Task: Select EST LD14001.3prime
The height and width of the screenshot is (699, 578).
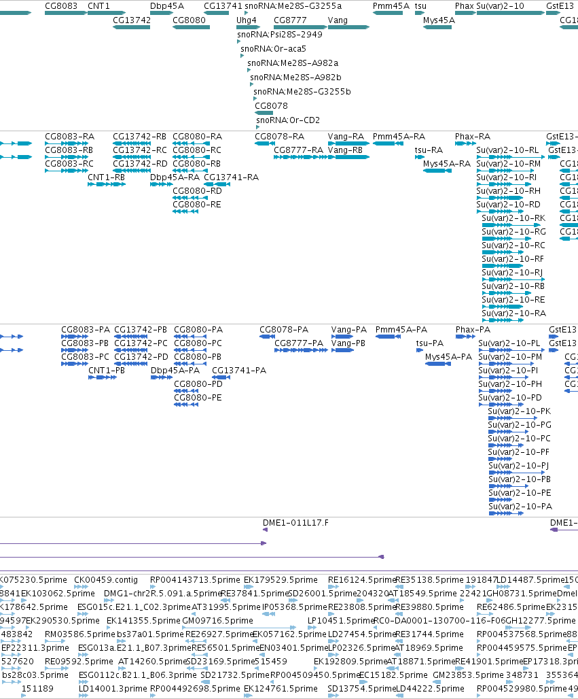Action: pyautogui.click(x=113, y=689)
